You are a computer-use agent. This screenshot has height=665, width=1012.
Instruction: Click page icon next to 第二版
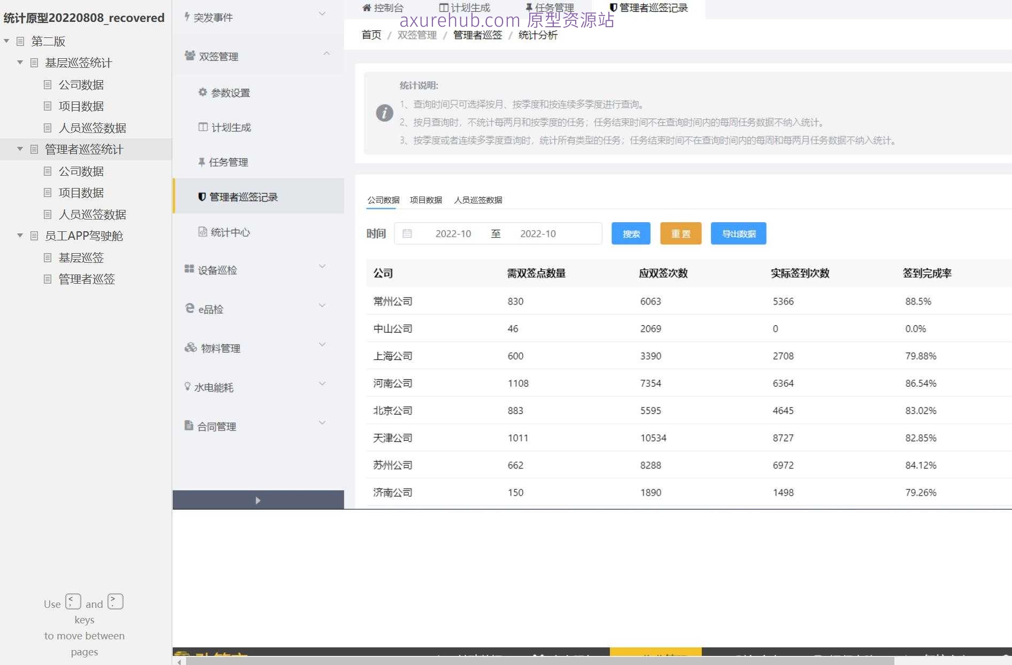20,41
